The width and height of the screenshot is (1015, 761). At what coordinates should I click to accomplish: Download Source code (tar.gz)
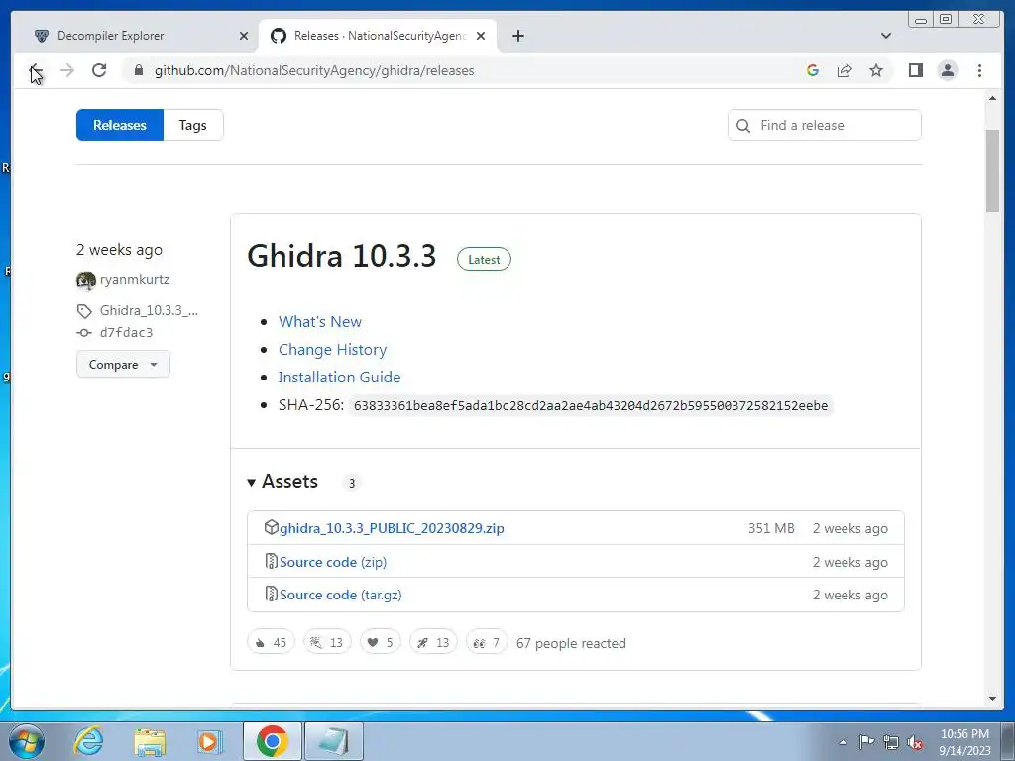coord(341,595)
